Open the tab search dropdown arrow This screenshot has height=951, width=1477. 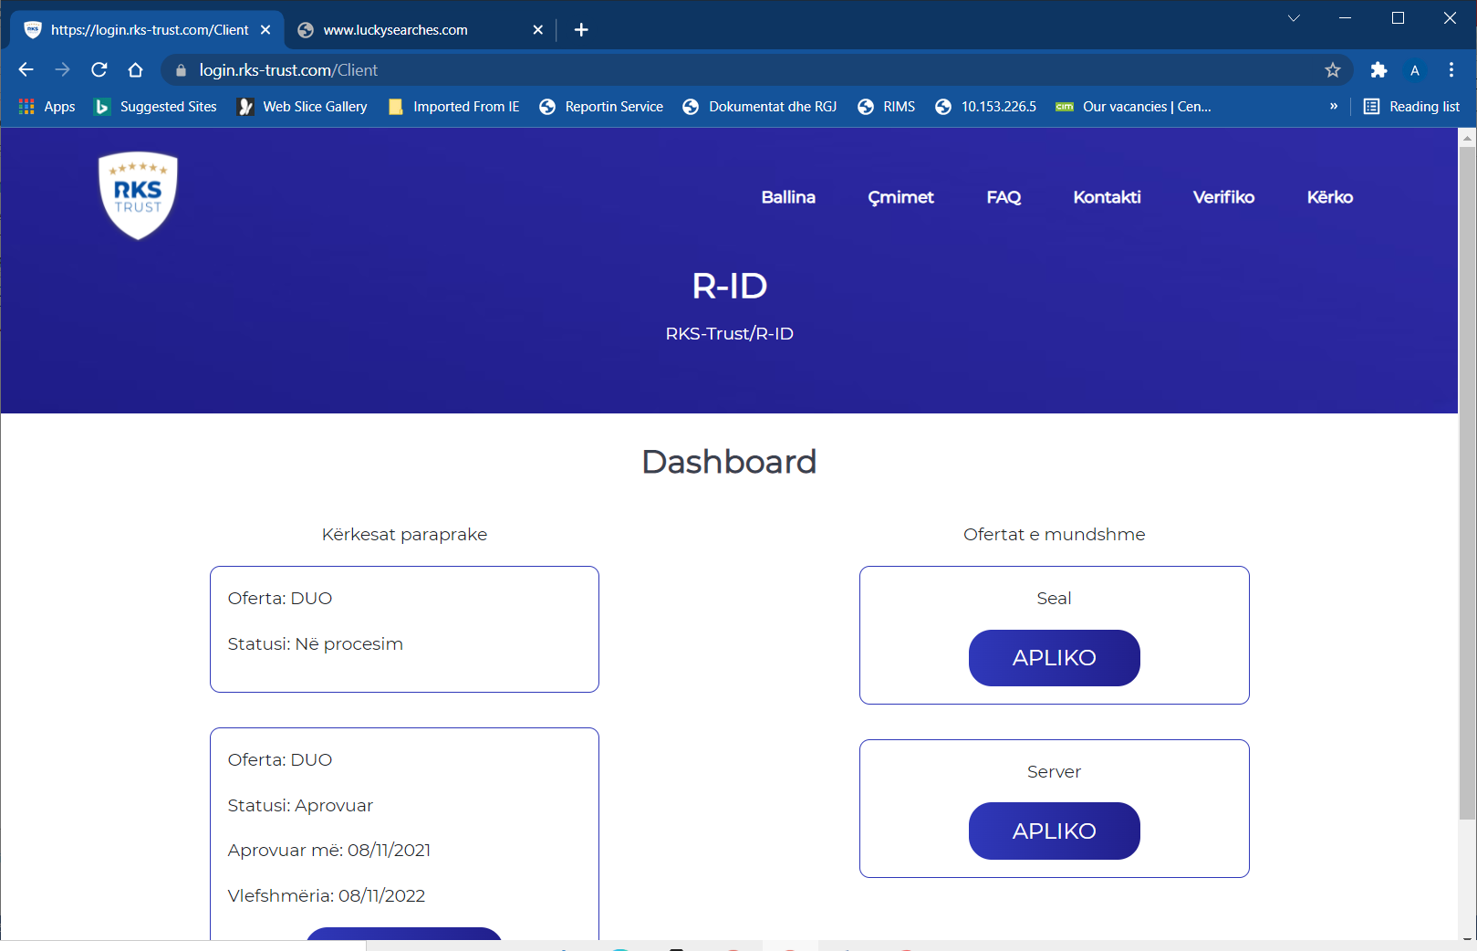(1294, 18)
